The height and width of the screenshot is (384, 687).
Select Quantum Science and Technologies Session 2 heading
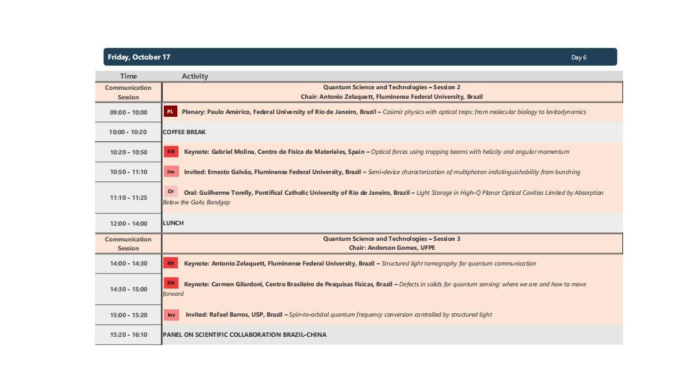(x=391, y=87)
